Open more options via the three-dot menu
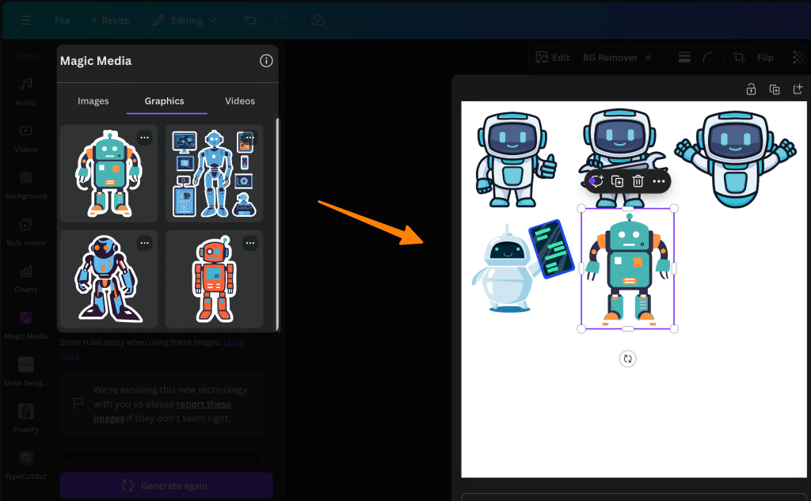The image size is (811, 501). click(660, 181)
